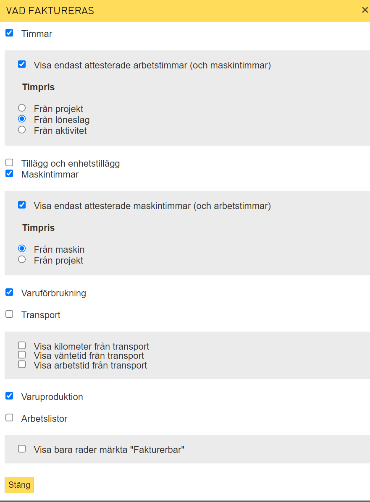Choose Från aktivitet as Timpris source
The image size is (370, 502).
point(22,130)
